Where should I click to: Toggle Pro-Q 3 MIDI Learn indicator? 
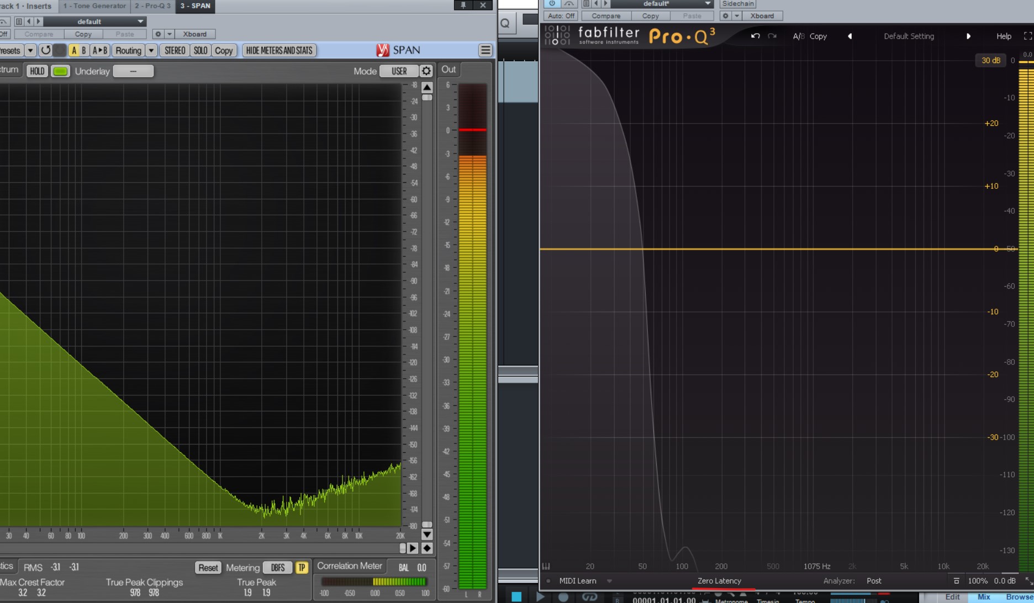point(548,581)
